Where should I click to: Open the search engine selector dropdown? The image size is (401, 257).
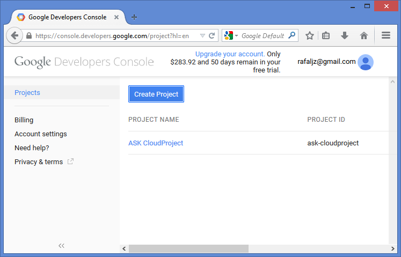(x=231, y=35)
